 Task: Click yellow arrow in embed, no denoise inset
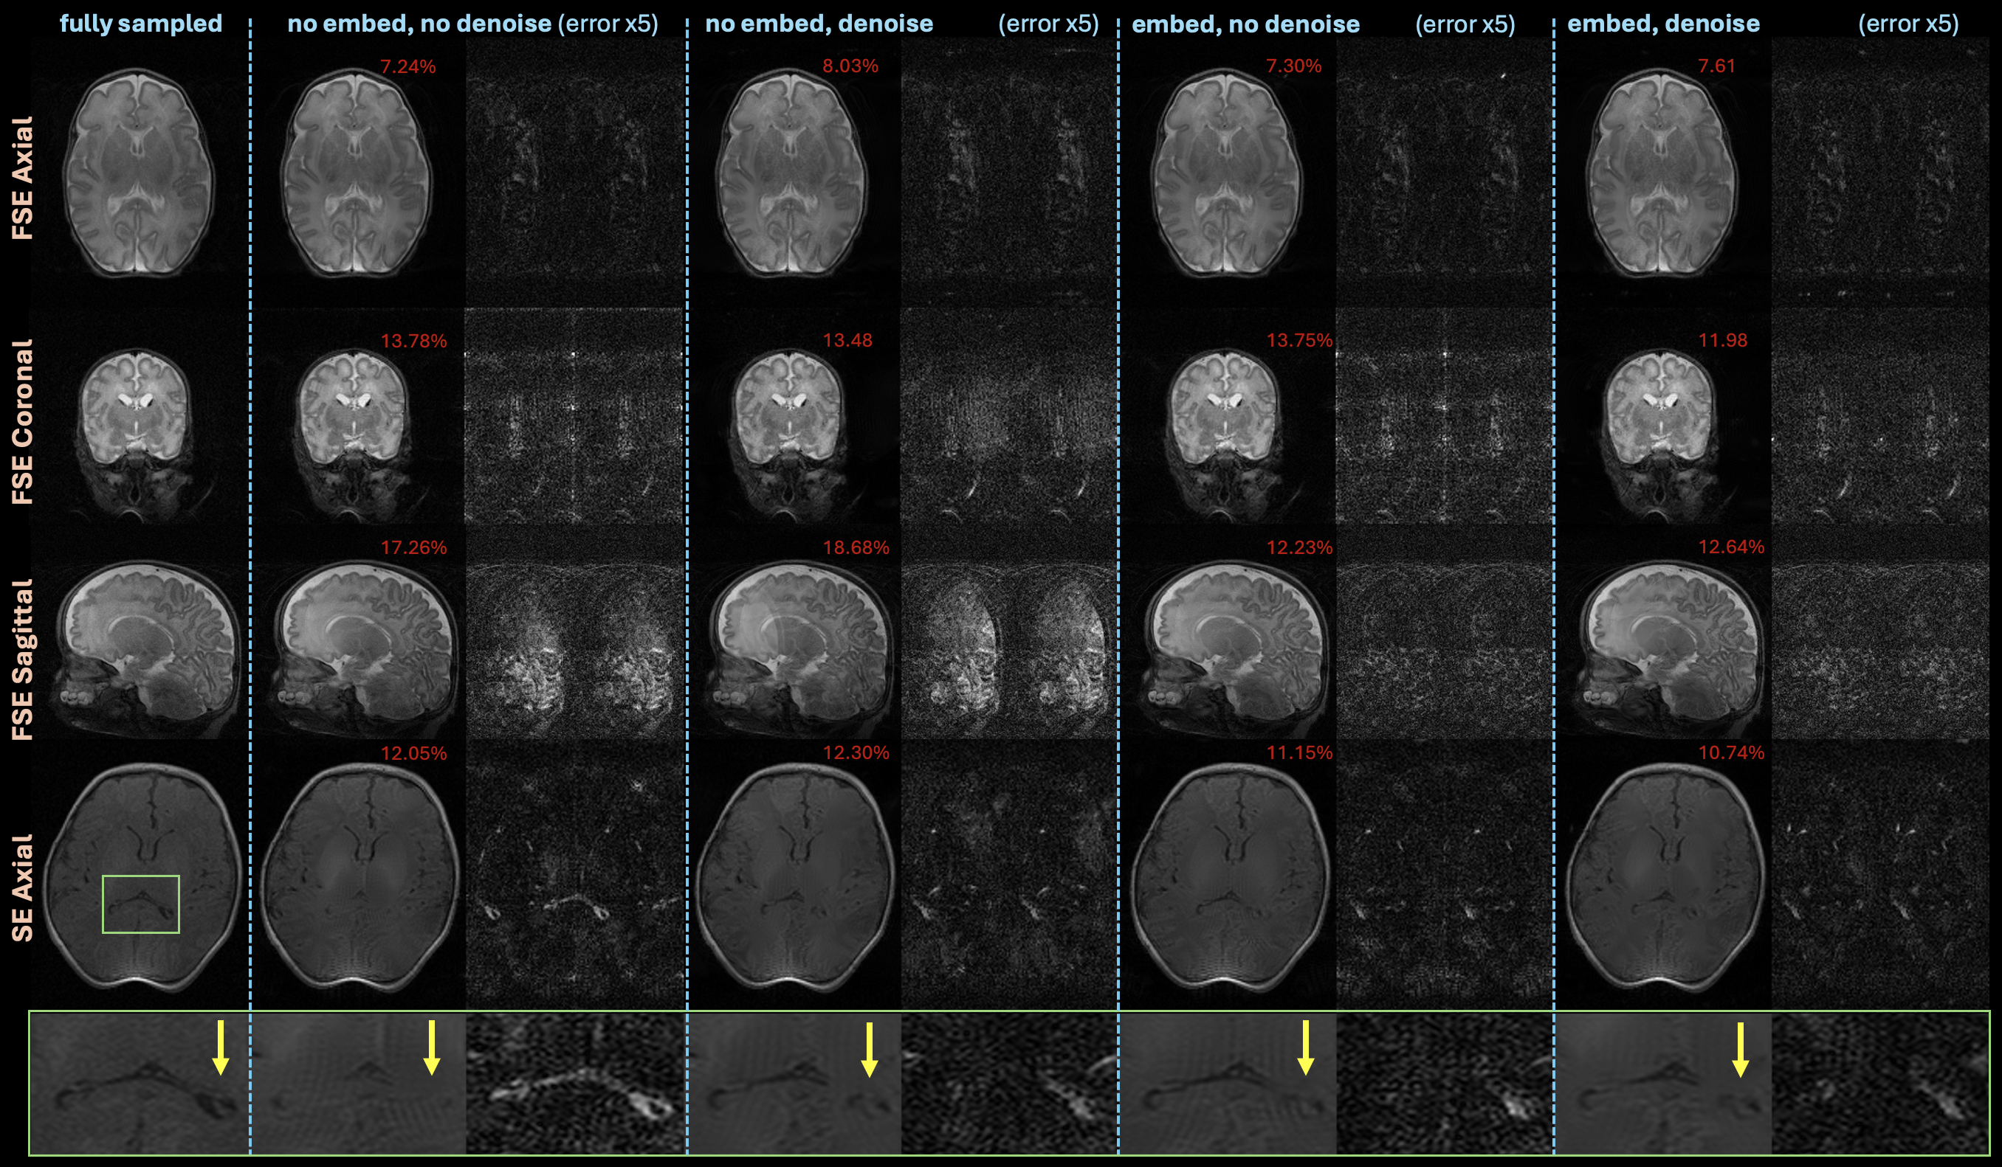(1304, 1048)
